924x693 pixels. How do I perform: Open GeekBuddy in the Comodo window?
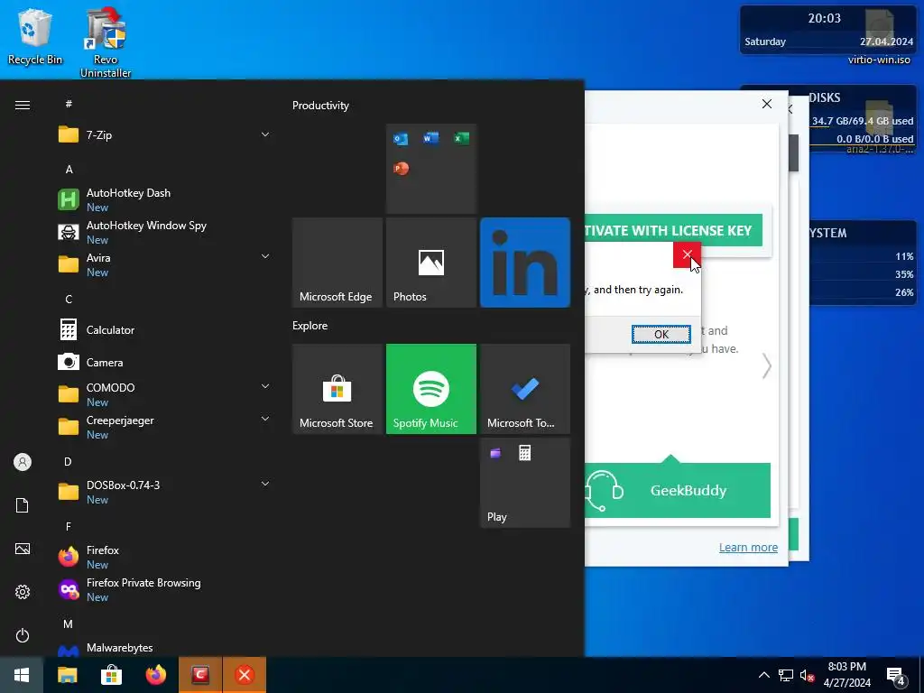pyautogui.click(x=678, y=490)
